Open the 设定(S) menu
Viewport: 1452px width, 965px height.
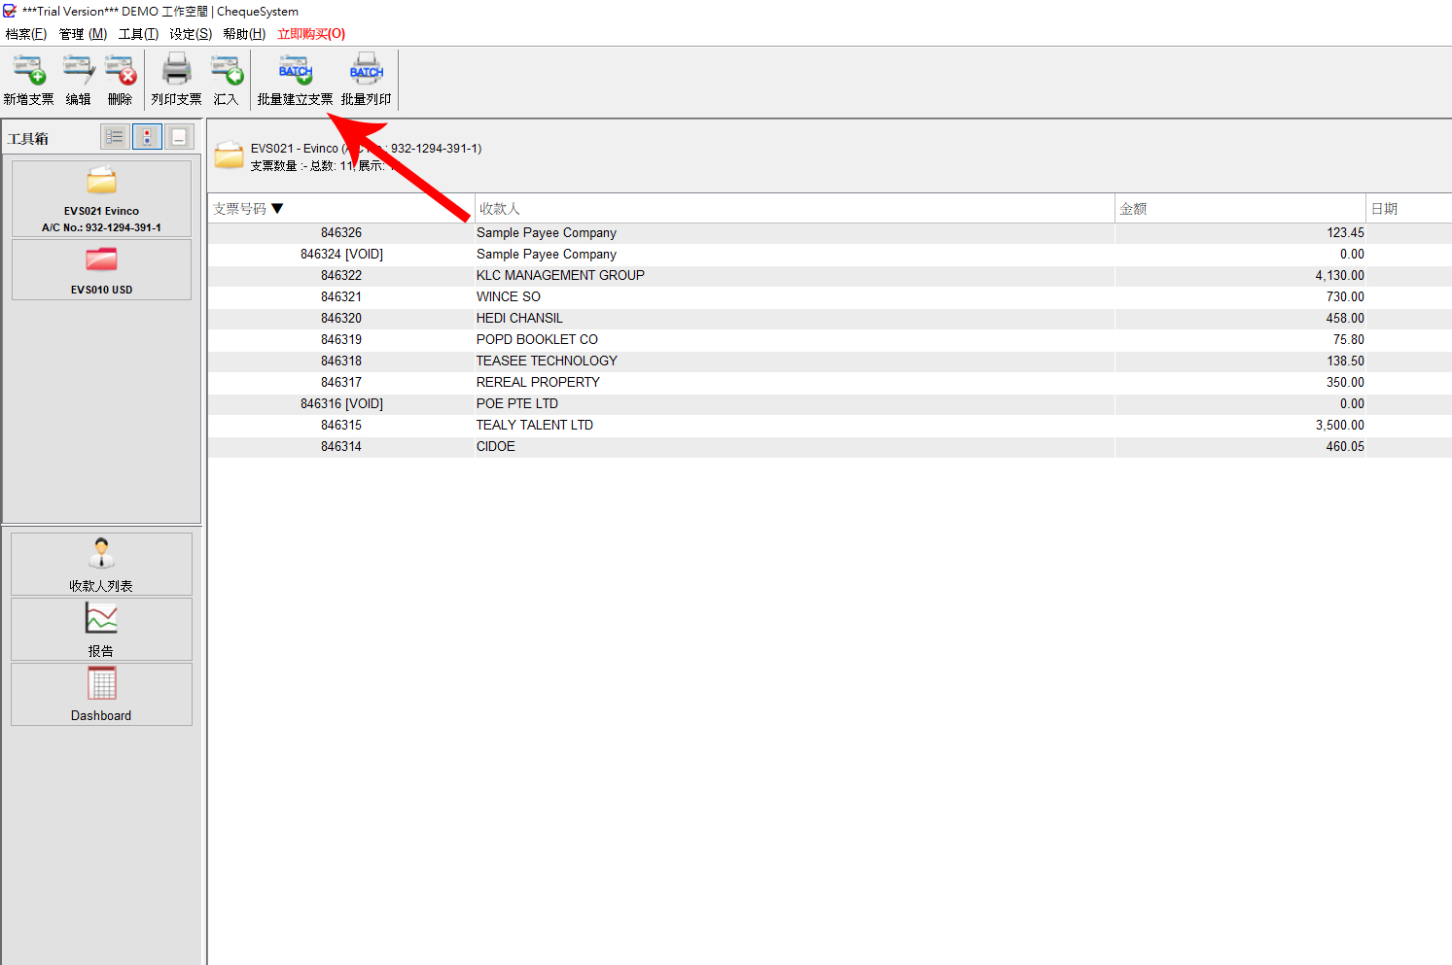(191, 34)
